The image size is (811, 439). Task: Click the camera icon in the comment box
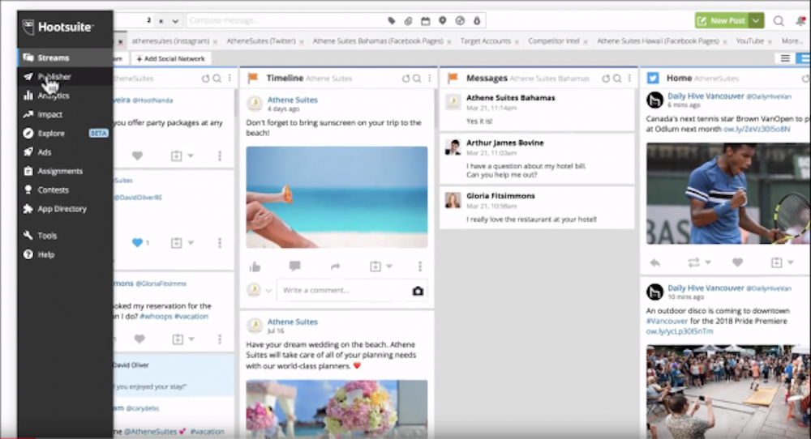click(418, 291)
